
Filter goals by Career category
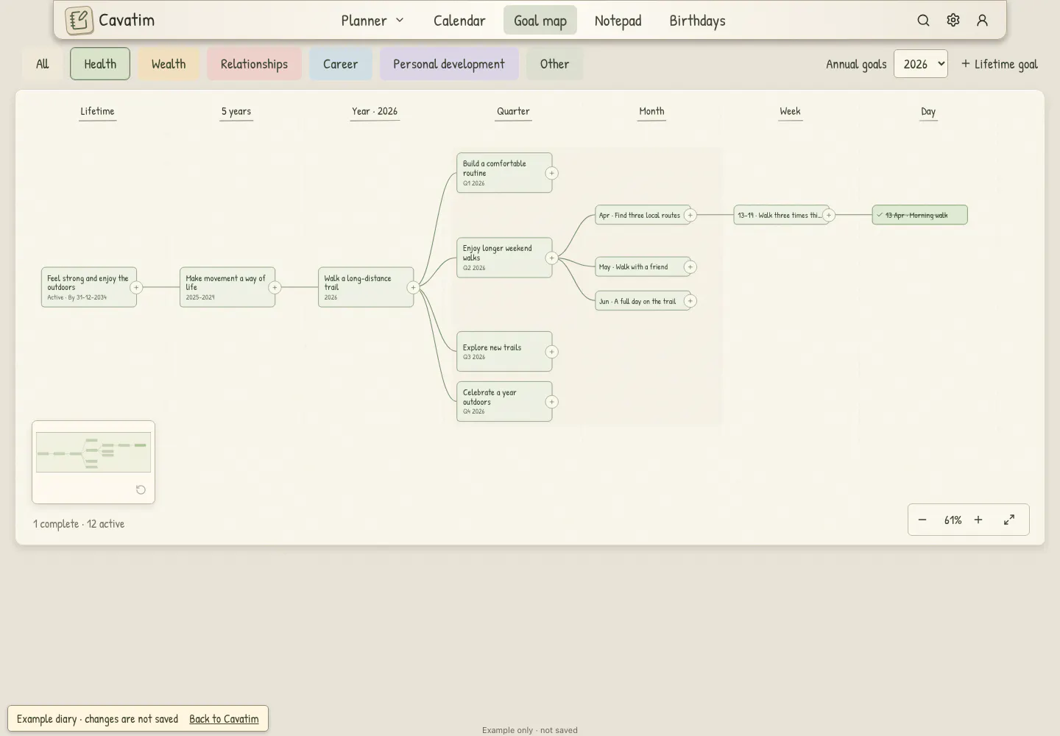(x=340, y=64)
